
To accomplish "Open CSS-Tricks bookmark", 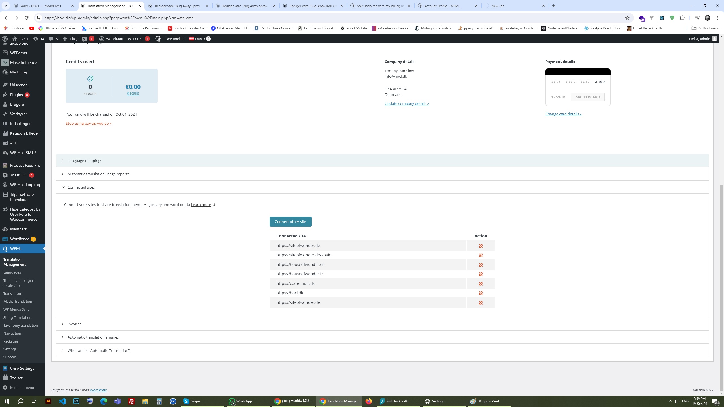I will tap(14, 28).
